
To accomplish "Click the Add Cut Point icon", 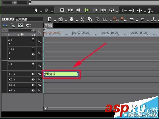I will 153,19.
